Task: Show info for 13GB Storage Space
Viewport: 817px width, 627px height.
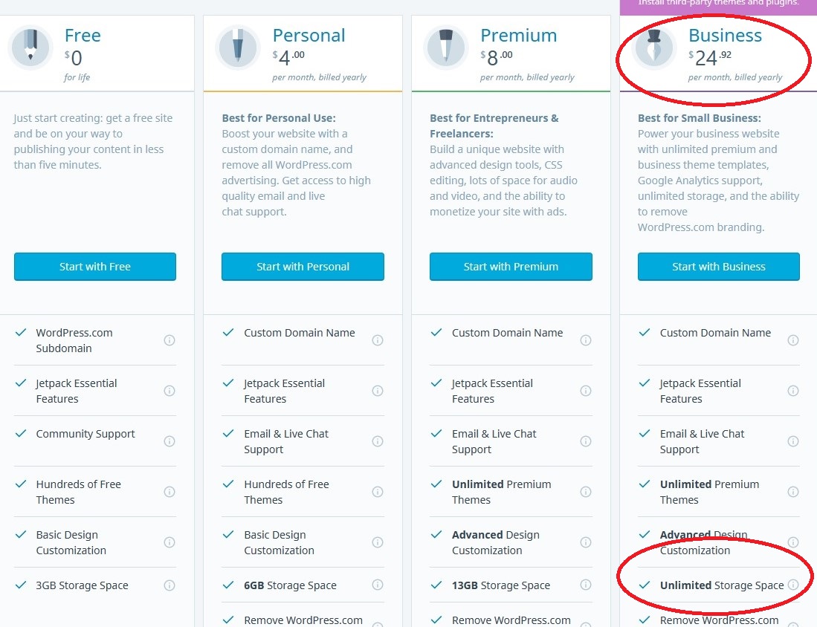Action: tap(586, 585)
